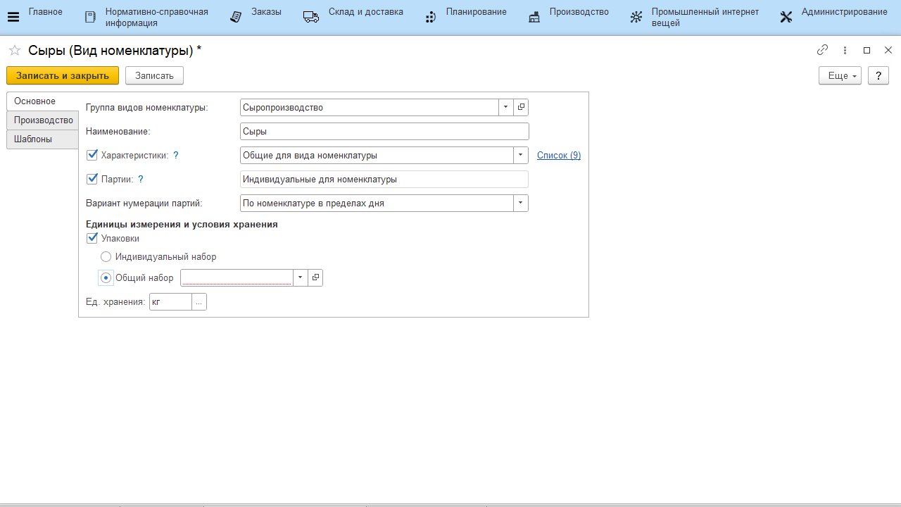
Task: Disable the Упаковки checkbox
Action: click(x=92, y=238)
